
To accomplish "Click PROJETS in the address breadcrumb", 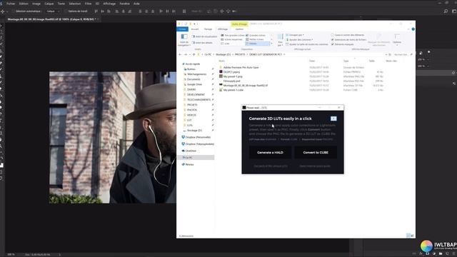I will tap(240, 54).
